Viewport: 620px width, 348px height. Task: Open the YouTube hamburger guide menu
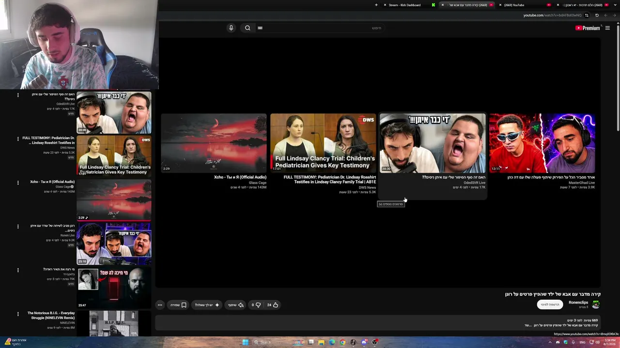pos(607,28)
